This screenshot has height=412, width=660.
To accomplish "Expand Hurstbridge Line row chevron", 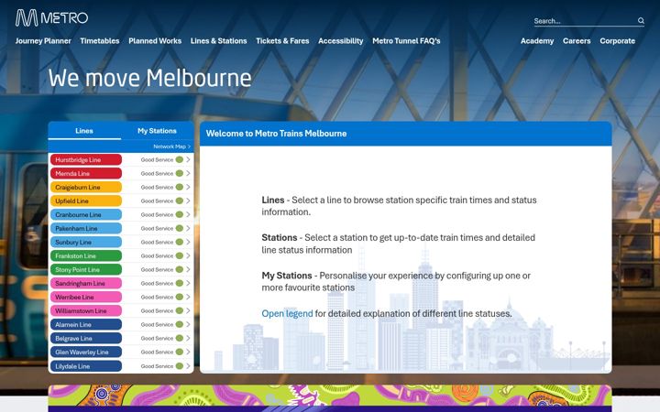I will (188, 159).
